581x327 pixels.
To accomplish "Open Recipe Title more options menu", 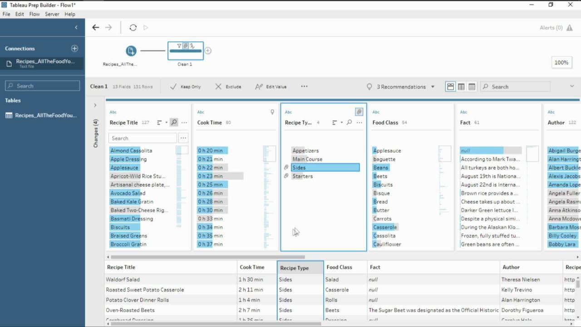I will [184, 123].
